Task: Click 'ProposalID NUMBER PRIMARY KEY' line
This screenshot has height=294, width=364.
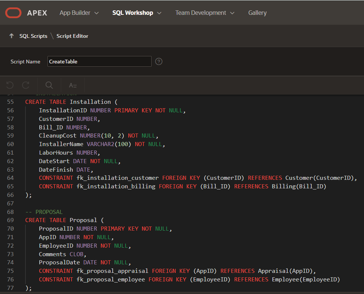Action: 105,229
